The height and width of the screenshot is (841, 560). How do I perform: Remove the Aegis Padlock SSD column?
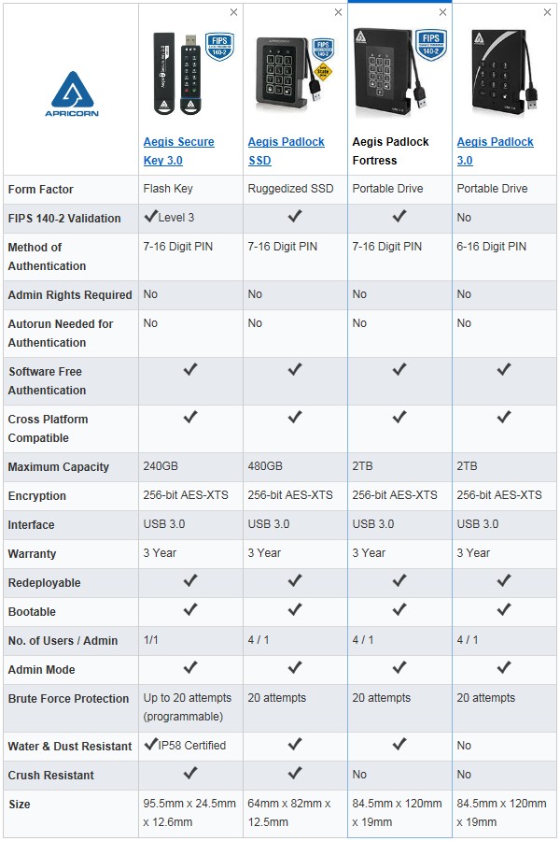coord(338,12)
